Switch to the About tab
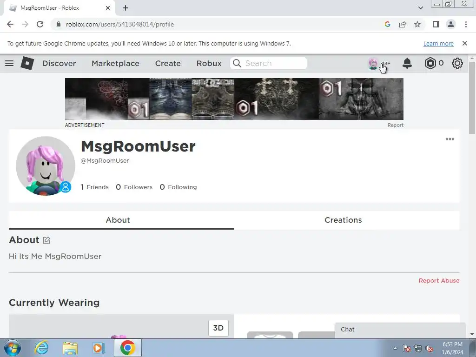 click(121, 220)
